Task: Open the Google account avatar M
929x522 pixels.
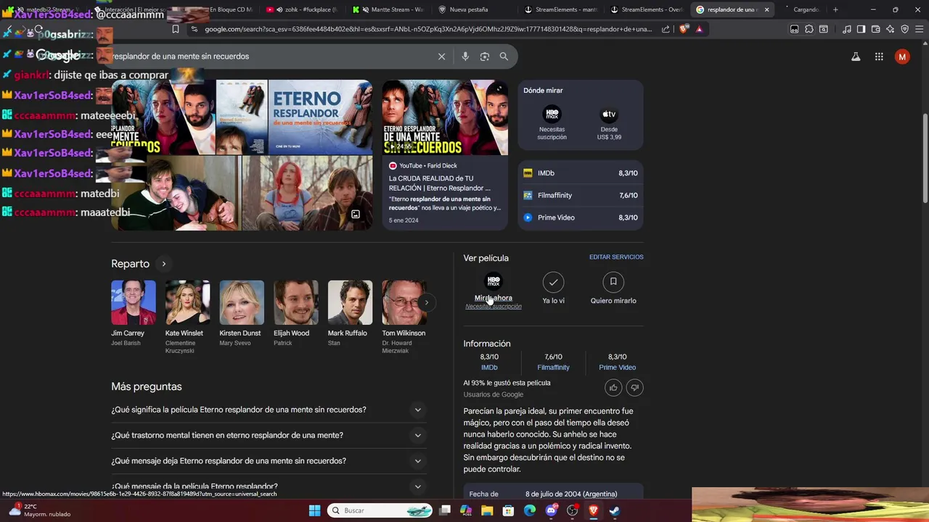Action: [902, 57]
